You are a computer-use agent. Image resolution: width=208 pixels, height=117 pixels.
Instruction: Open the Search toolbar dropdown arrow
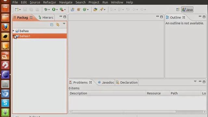[x=105, y=10]
